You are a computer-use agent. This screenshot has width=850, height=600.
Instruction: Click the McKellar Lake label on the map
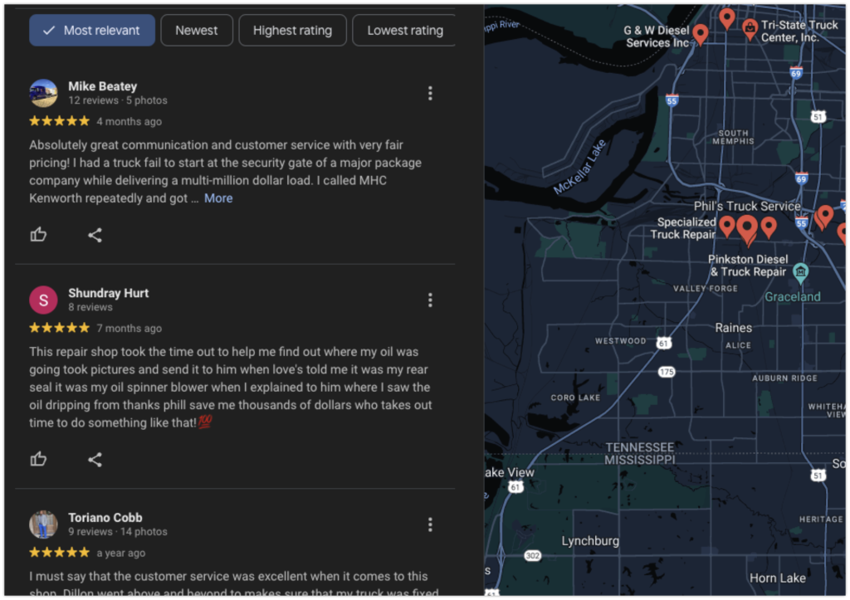pos(579,168)
